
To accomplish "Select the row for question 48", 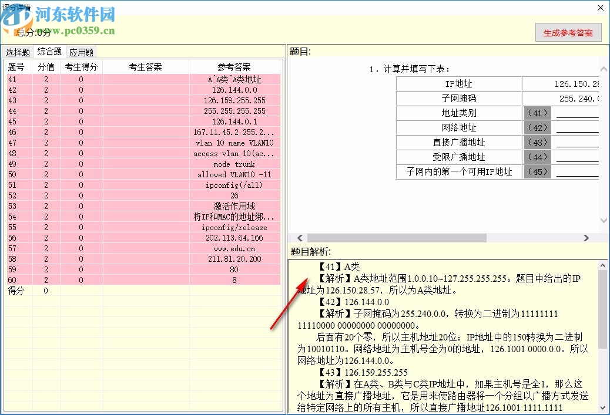I will (x=143, y=153).
